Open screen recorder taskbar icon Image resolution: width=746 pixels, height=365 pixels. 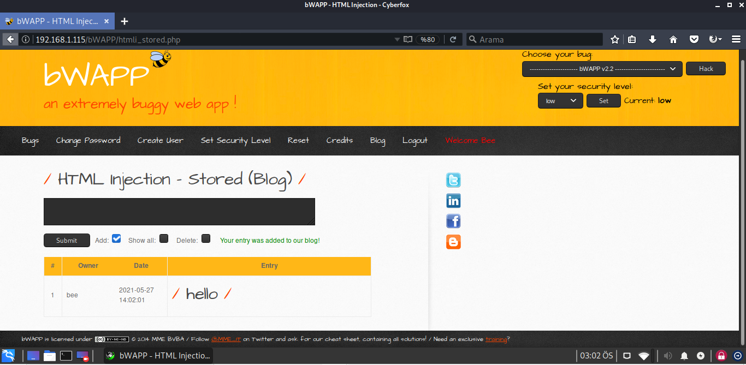coord(82,356)
